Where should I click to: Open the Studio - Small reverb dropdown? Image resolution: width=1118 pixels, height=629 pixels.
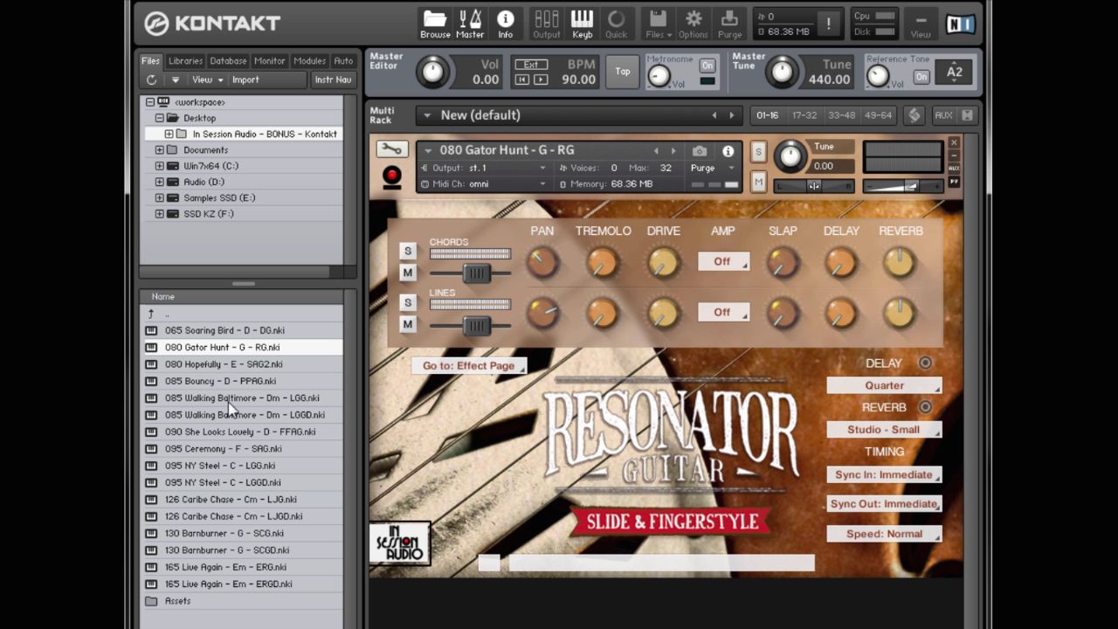(x=884, y=430)
